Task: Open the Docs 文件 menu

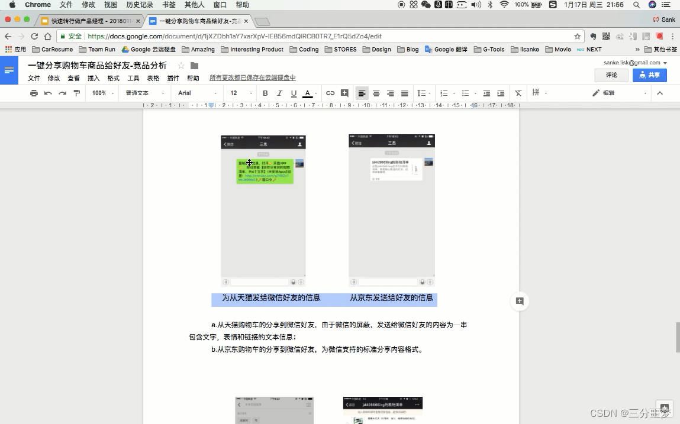Action: [x=34, y=78]
